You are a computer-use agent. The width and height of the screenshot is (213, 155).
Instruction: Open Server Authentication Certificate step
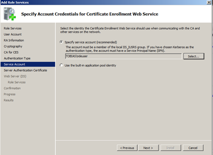26,70
